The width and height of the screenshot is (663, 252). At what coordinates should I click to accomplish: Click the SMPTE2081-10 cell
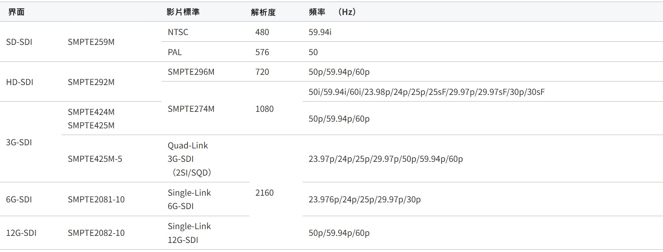96,199
